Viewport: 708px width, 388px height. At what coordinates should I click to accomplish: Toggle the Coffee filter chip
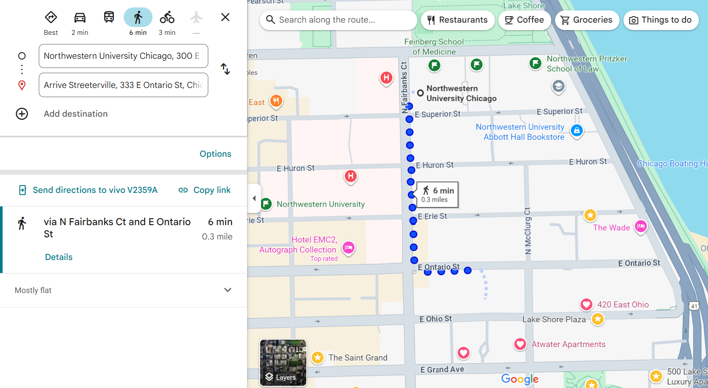(524, 20)
